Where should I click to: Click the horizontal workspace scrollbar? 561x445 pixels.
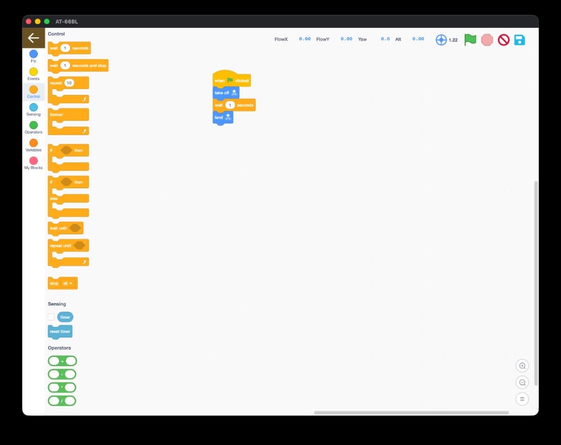tap(411, 413)
